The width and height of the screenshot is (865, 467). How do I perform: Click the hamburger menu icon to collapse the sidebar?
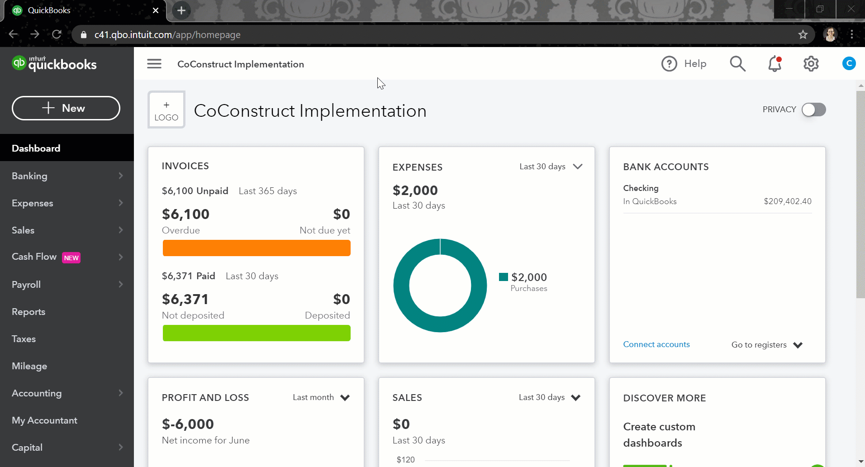(x=154, y=64)
